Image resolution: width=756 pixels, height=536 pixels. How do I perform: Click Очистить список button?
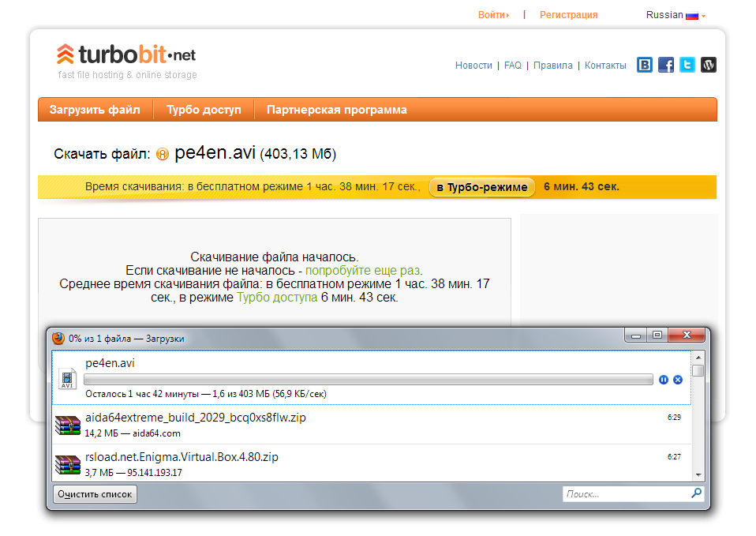coord(95,494)
